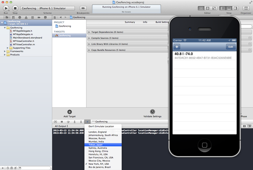Image resolution: width=253 pixels, height=170 pixels.
Task: Open MTViewController.m file
Action: [x=24, y=45]
